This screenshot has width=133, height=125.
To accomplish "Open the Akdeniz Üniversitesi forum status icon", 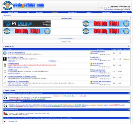I will click(x=5, y=53).
